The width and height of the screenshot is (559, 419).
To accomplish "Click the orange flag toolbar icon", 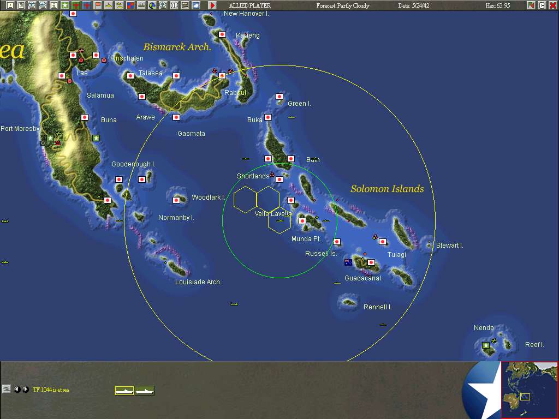I will pos(97,5).
